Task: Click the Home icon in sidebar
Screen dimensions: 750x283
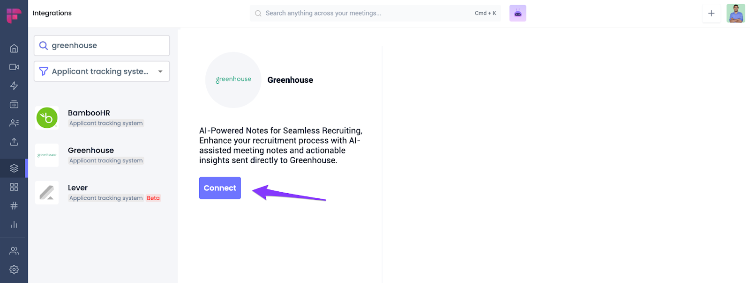Action: tap(14, 48)
